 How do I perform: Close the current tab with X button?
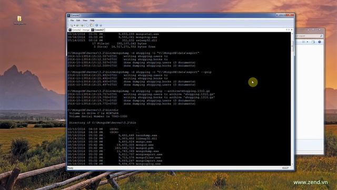click(292, 30)
